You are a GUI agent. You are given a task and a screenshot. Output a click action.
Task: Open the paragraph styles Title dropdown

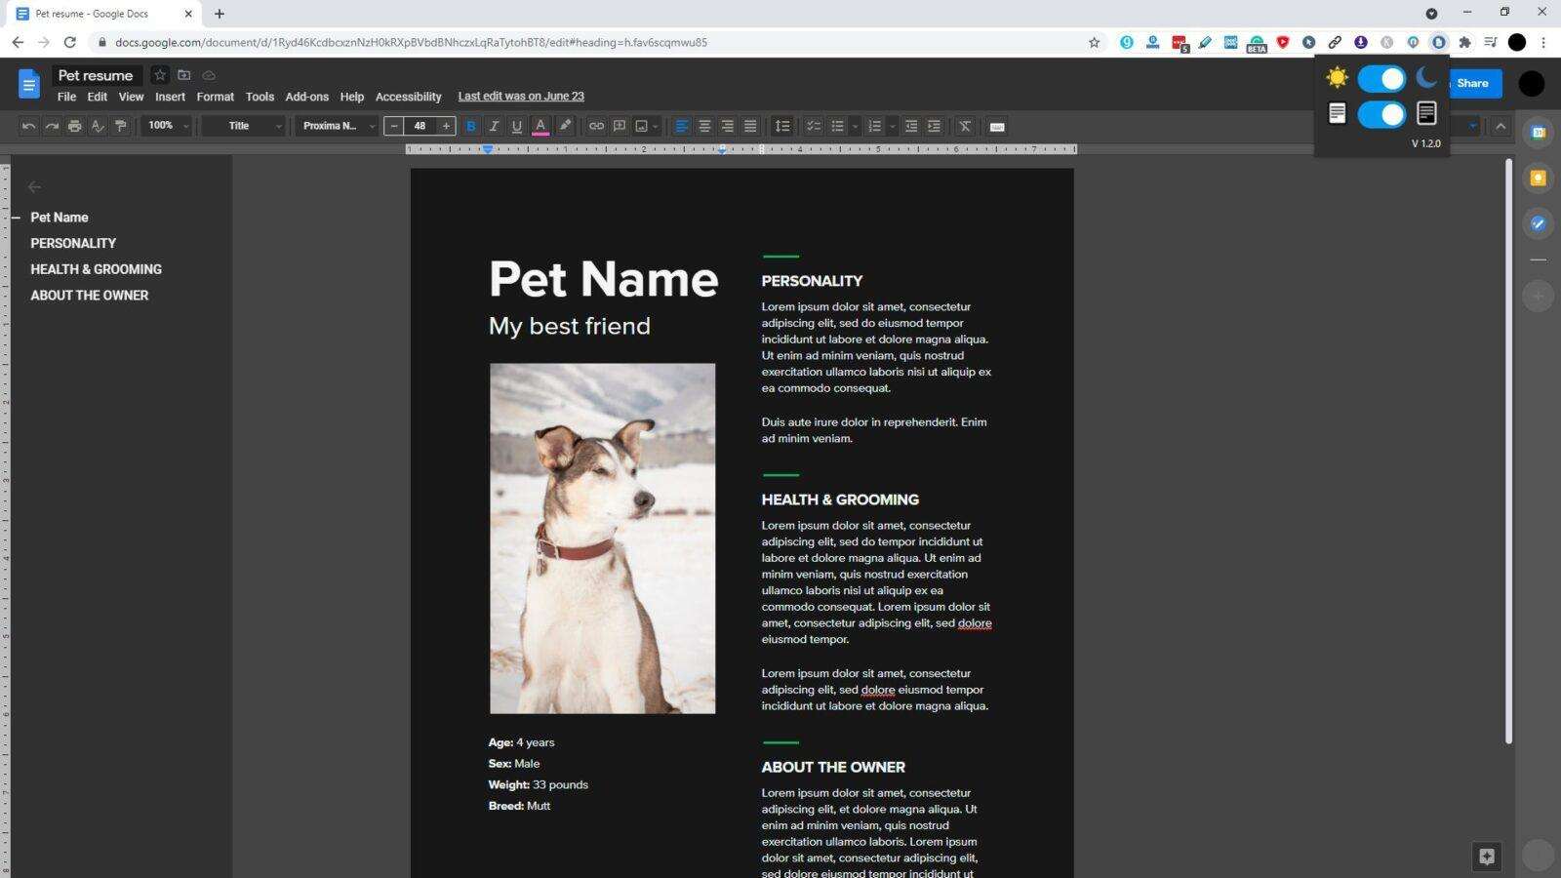(242, 126)
